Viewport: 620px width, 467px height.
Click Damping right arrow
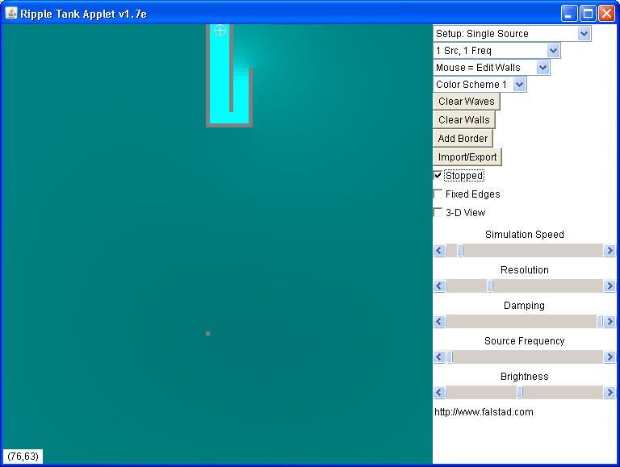(x=610, y=322)
